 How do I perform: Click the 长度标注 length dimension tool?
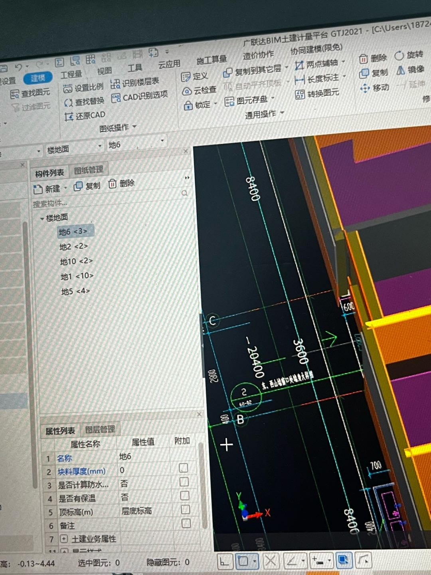[x=317, y=79]
